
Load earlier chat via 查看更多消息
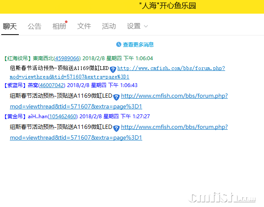point(138,44)
